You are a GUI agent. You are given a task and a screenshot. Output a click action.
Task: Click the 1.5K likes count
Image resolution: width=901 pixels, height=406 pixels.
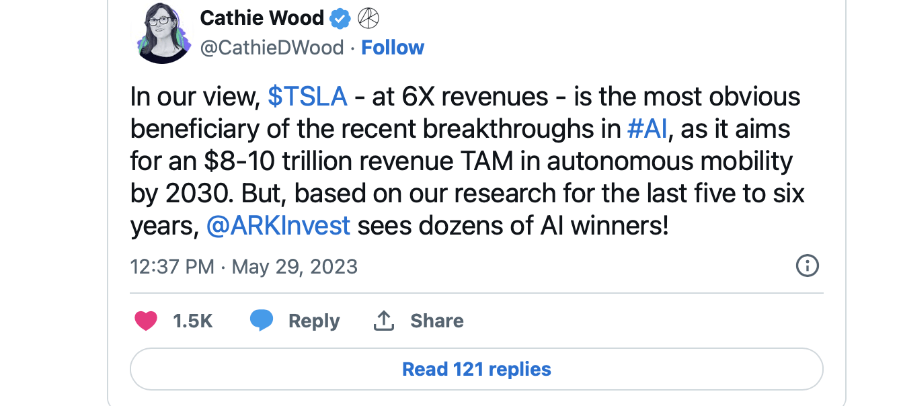(x=192, y=321)
